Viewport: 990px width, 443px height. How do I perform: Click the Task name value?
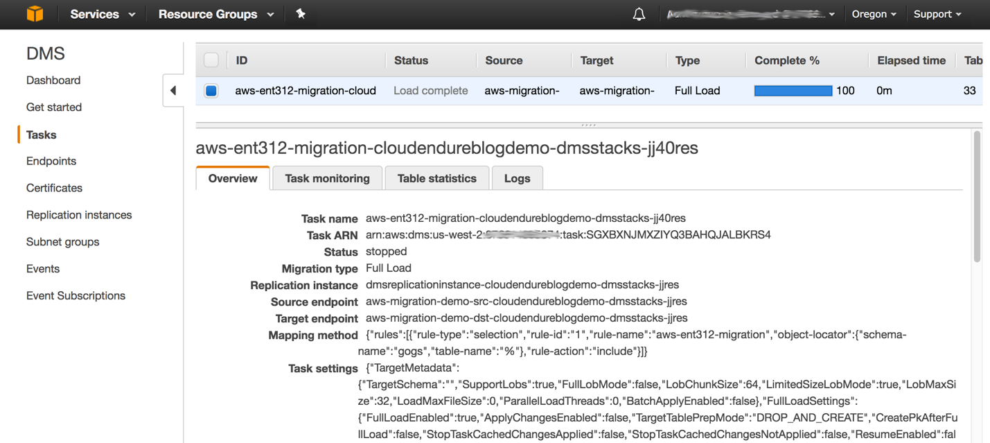[x=526, y=218]
